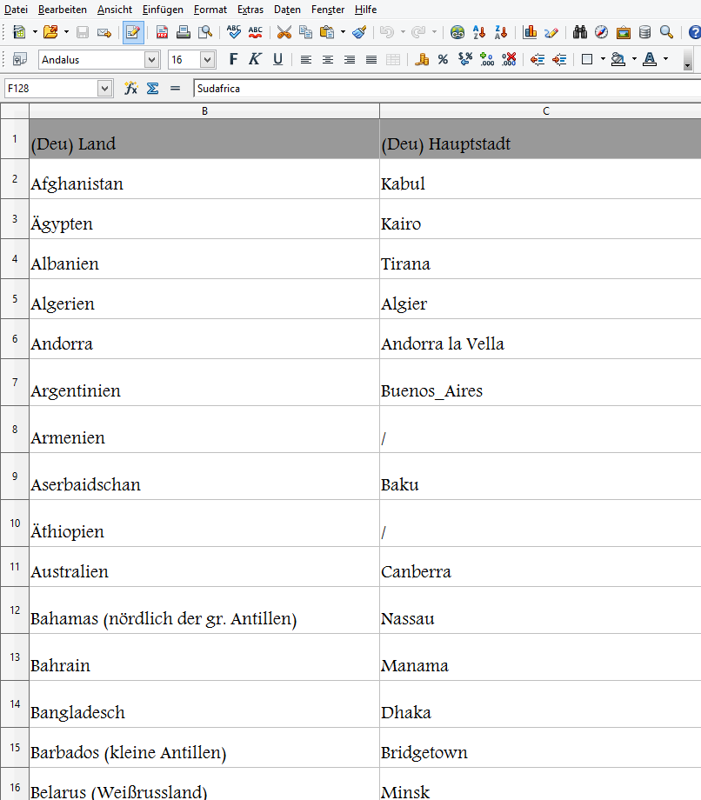Toggle AutoSpellcheck red wavy ABC
Viewport: 701px width, 800px height.
pyautogui.click(x=255, y=32)
